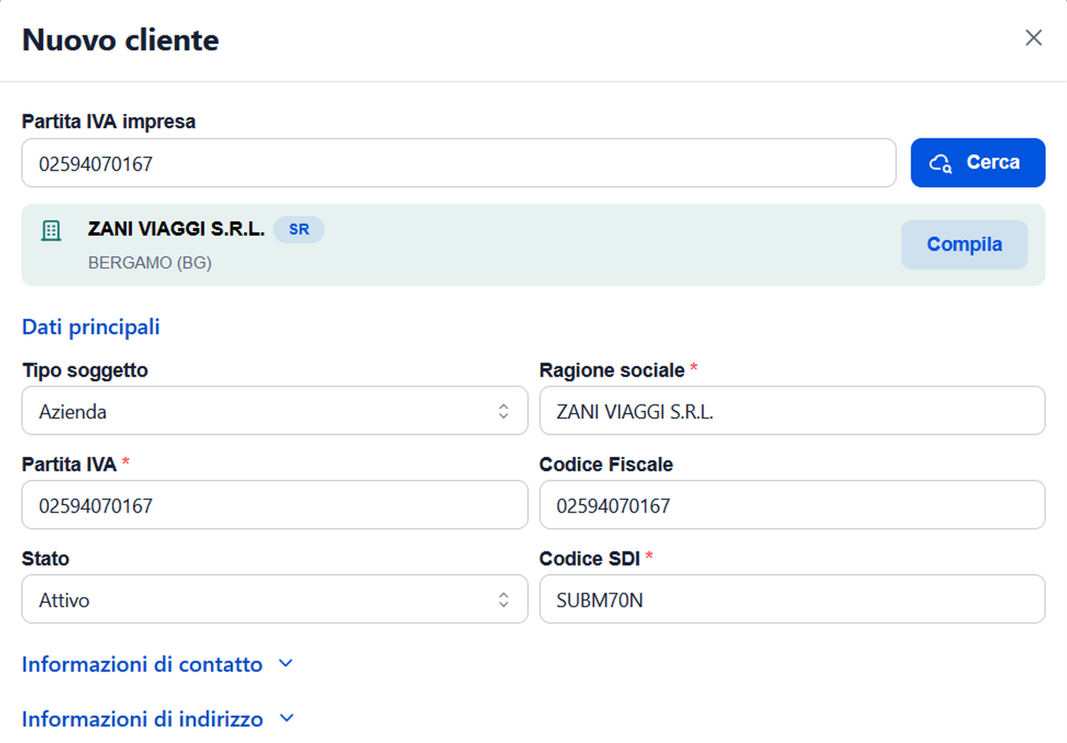
Task: Click the SR badge
Action: coord(299,229)
